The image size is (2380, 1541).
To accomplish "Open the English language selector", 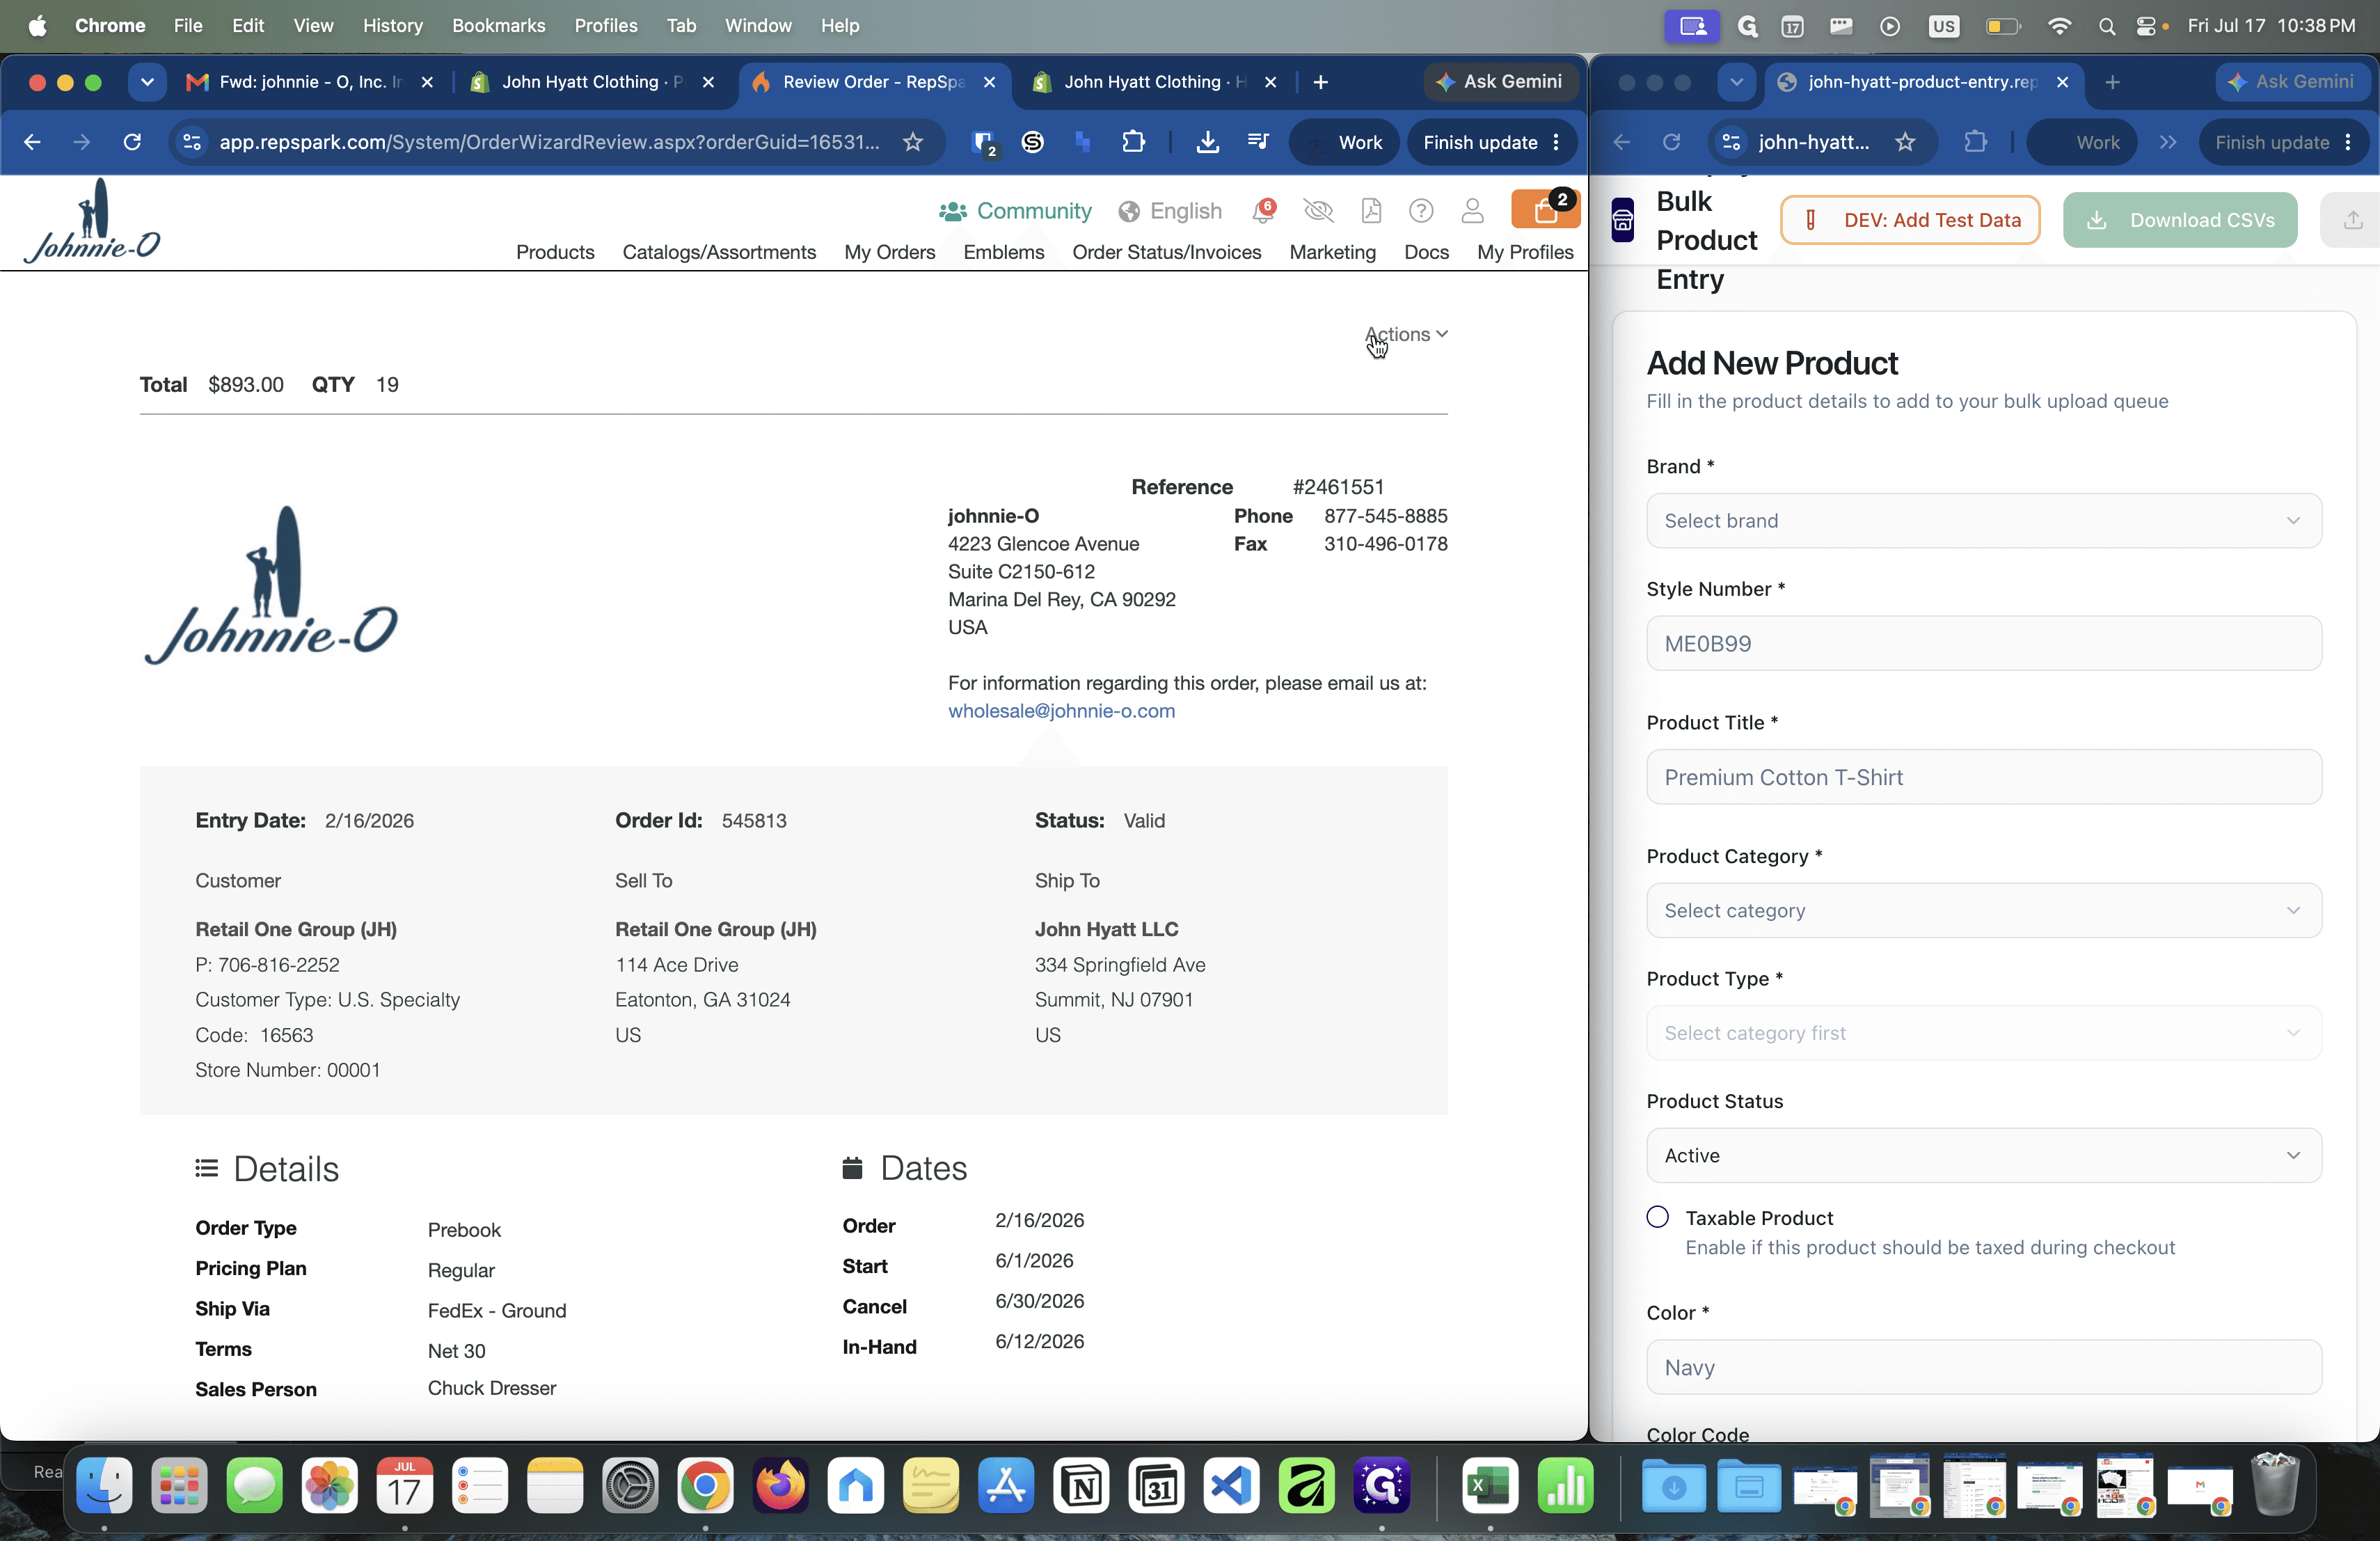I will [1170, 211].
